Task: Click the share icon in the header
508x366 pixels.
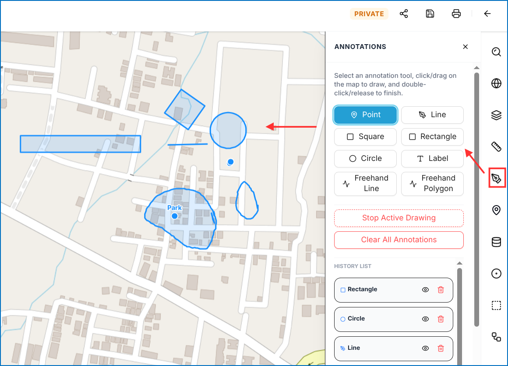Action: (x=404, y=14)
